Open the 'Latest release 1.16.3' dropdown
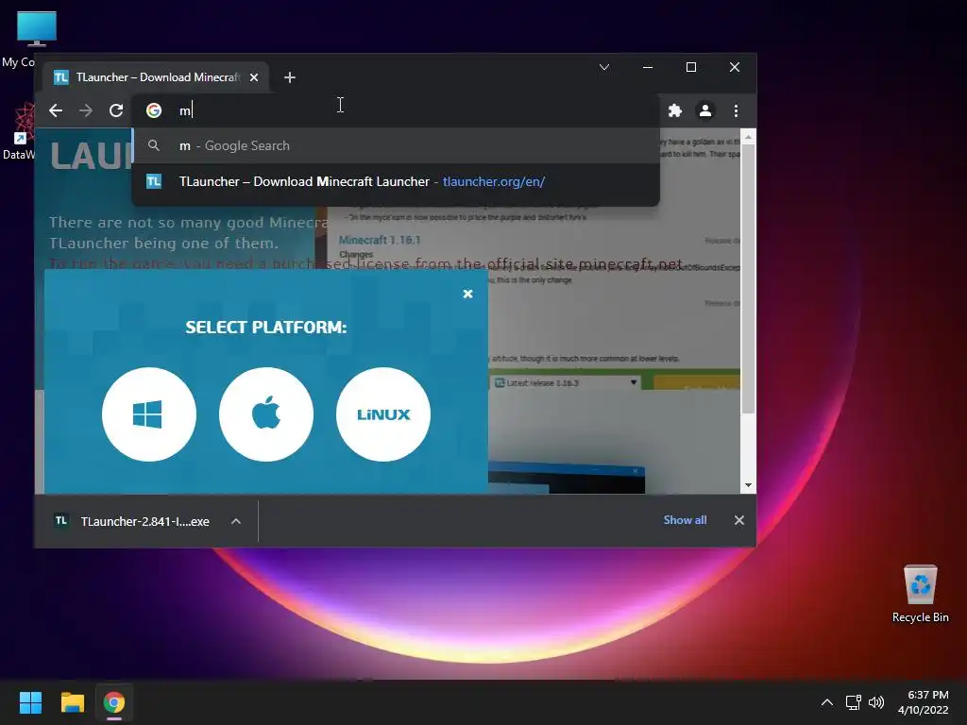This screenshot has width=967, height=725. point(566,383)
